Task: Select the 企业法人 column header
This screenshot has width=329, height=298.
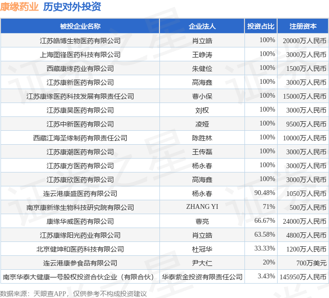Action: tap(202, 26)
